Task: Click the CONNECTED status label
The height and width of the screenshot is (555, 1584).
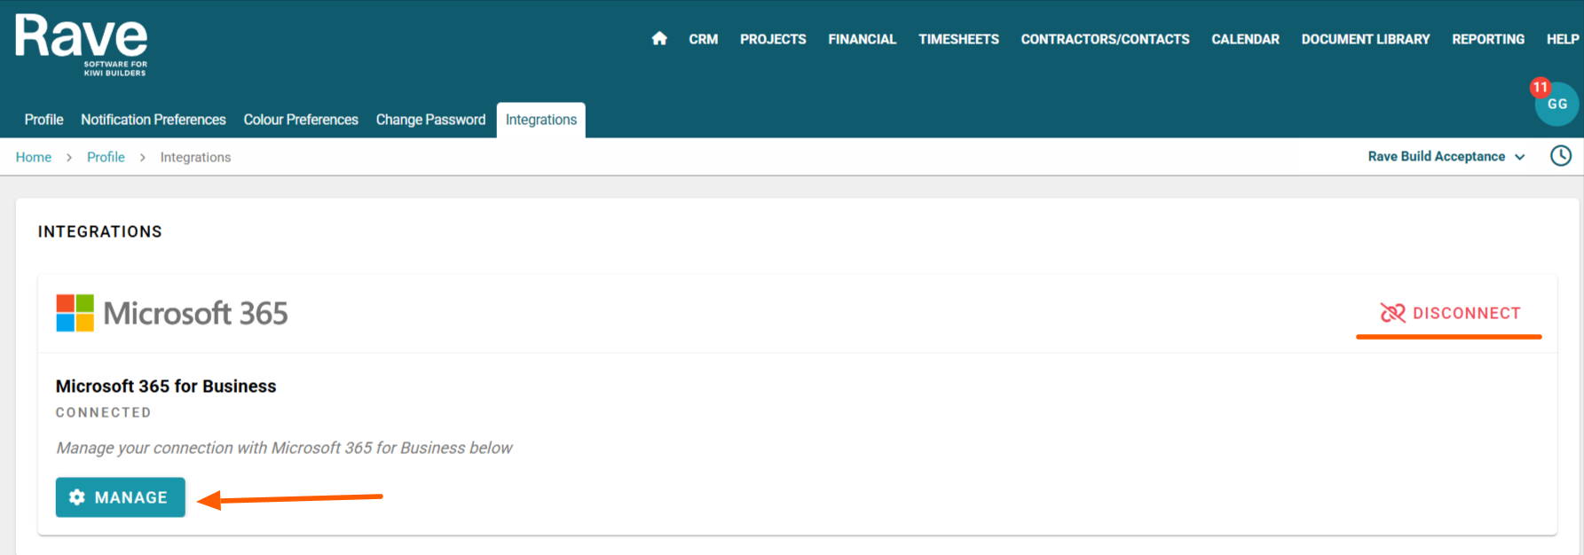Action: point(104,412)
